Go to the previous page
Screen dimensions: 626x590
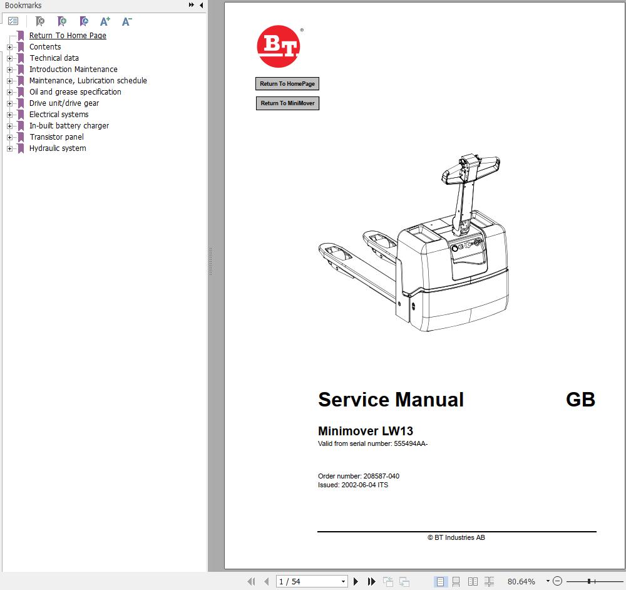(267, 581)
